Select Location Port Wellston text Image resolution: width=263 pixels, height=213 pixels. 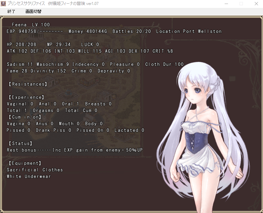pyautogui.click(x=189, y=31)
